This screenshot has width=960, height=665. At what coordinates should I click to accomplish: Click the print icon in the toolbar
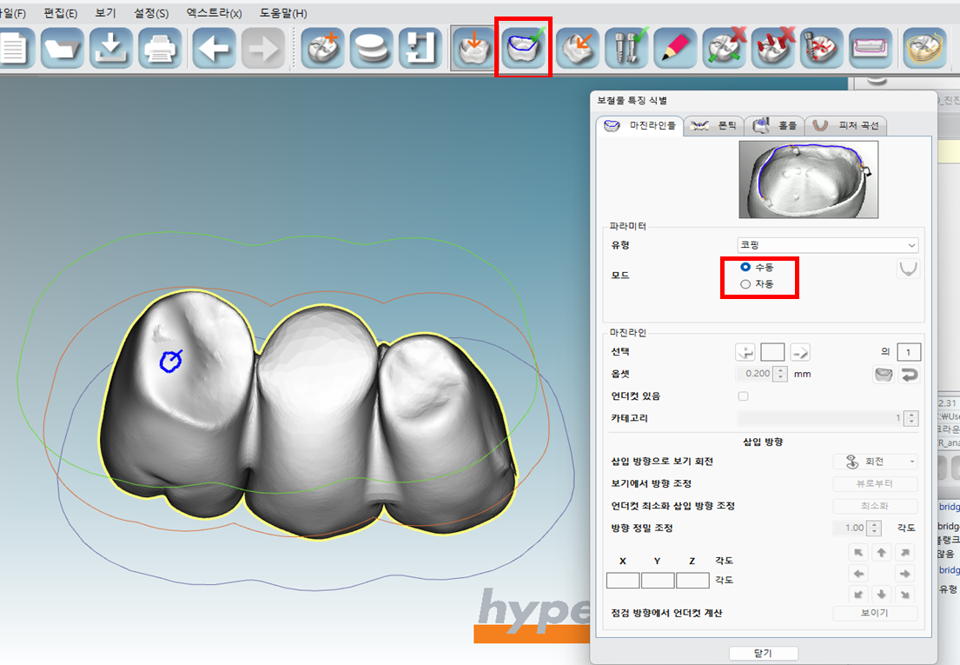click(160, 47)
